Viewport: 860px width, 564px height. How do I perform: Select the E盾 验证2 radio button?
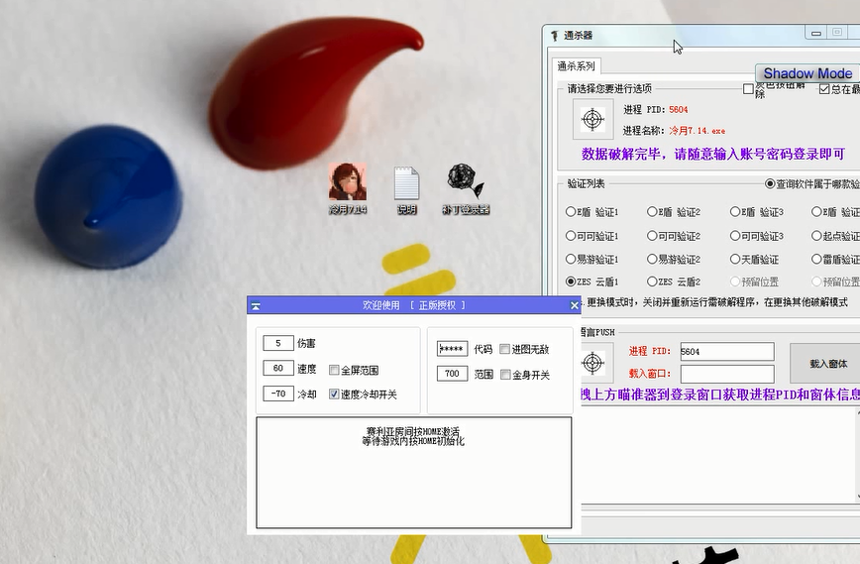point(652,212)
